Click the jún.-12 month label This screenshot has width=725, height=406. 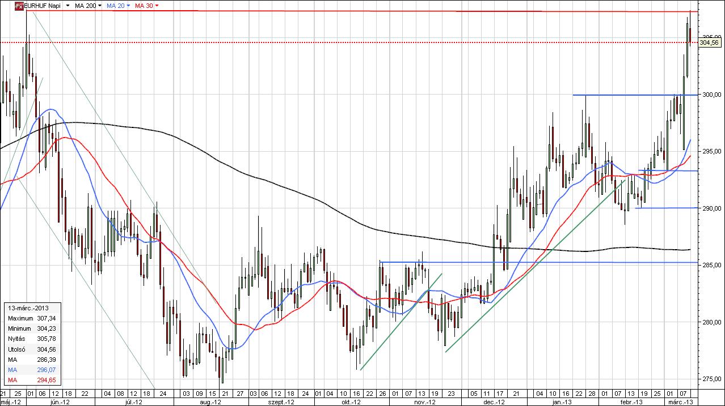60,401
